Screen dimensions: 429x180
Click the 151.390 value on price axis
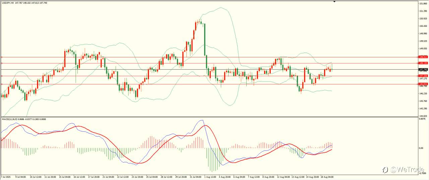point(423,11)
